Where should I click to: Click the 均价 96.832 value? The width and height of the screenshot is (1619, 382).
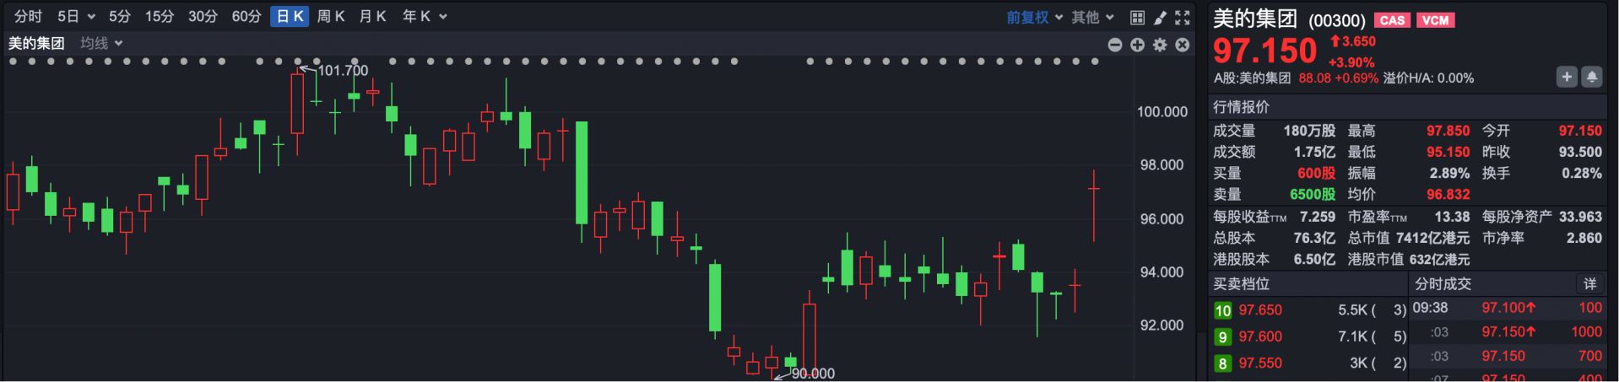coord(1448,194)
